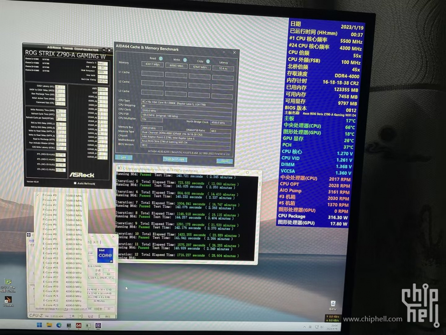Open the Recycle Bin on the desktop

click(333, 305)
